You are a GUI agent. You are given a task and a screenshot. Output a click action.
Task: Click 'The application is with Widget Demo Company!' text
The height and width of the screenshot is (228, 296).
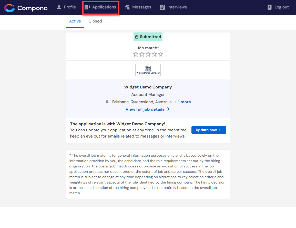pyautogui.click(x=118, y=124)
